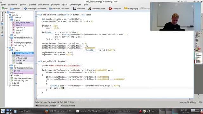Collapse the src folder
The height and width of the screenshot is (114, 203).
tap(8, 48)
